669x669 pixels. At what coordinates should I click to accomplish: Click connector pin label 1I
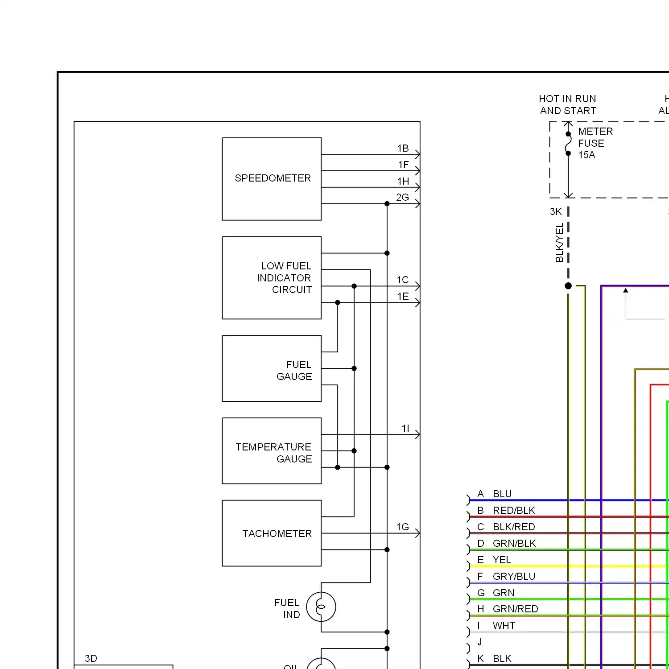[x=405, y=428]
